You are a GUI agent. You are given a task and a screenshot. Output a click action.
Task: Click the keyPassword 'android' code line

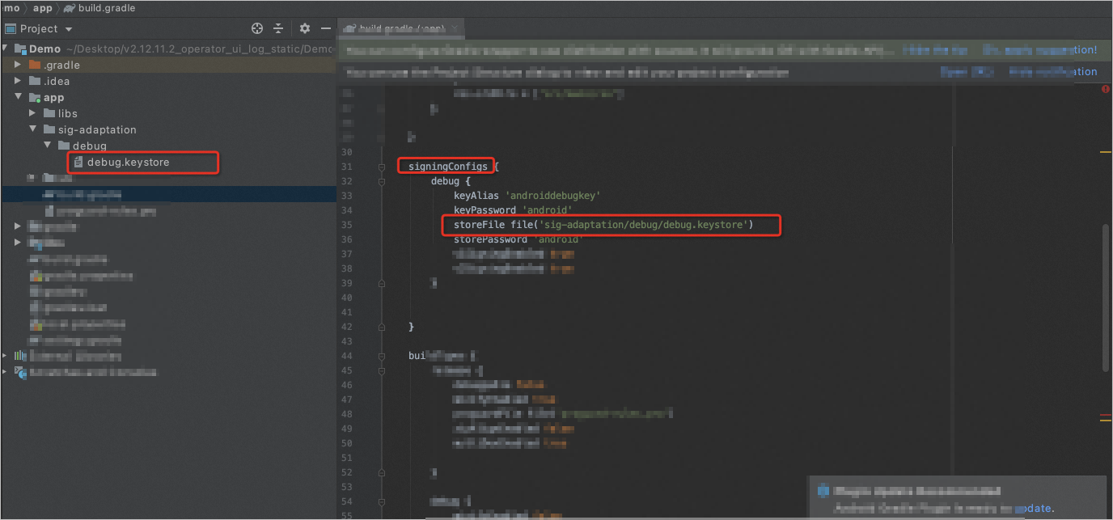tap(514, 210)
